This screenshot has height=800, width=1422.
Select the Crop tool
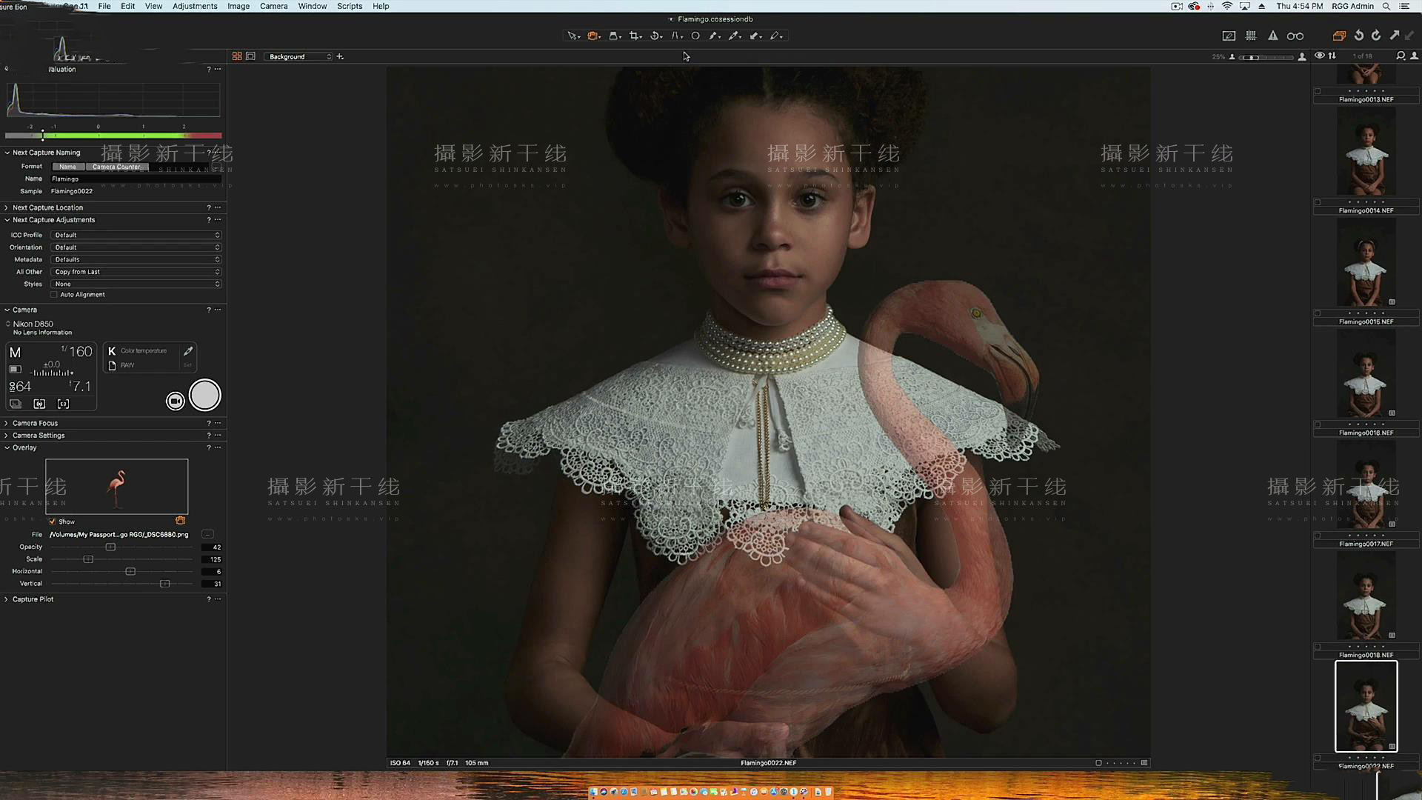tap(635, 36)
